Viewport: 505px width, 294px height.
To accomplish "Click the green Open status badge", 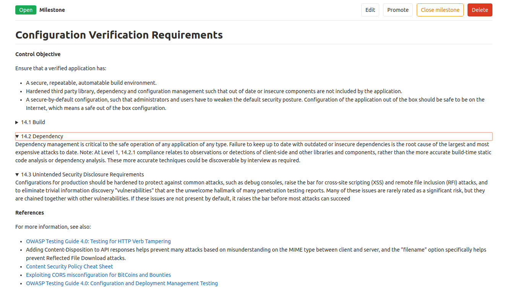I will tap(26, 10).
